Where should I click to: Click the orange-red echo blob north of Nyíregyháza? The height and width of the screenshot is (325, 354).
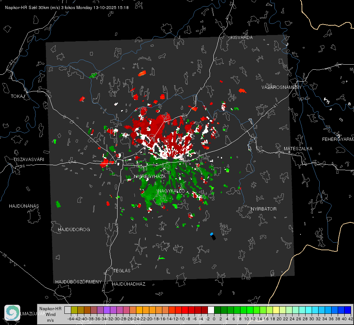pos(142,73)
